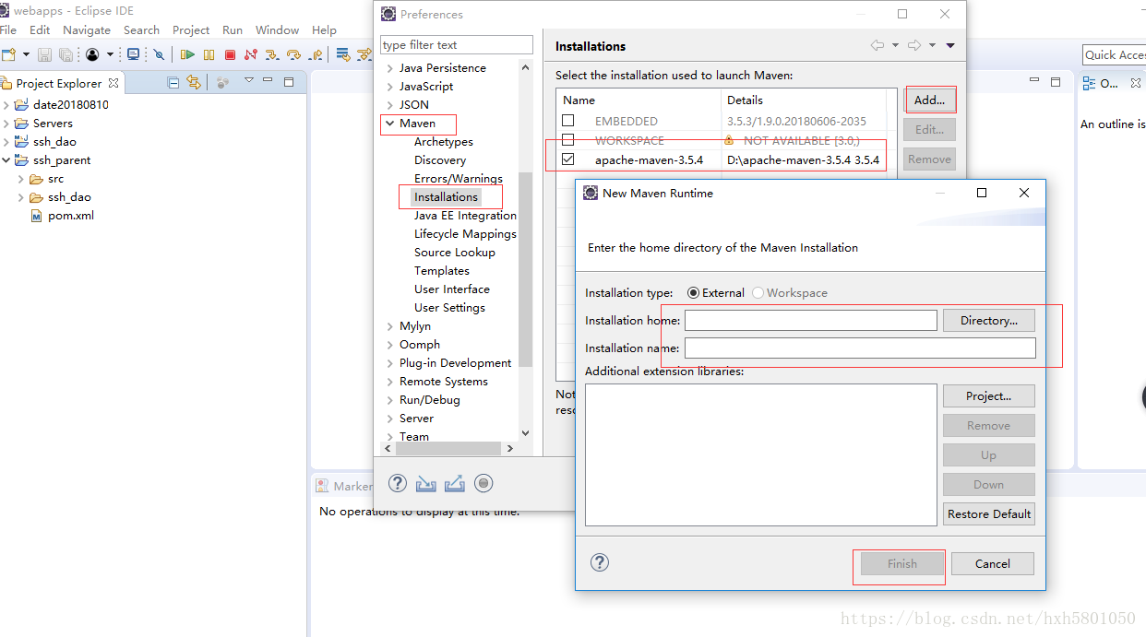Expand the Run/Debug preferences node
This screenshot has height=637, width=1146.
point(389,400)
